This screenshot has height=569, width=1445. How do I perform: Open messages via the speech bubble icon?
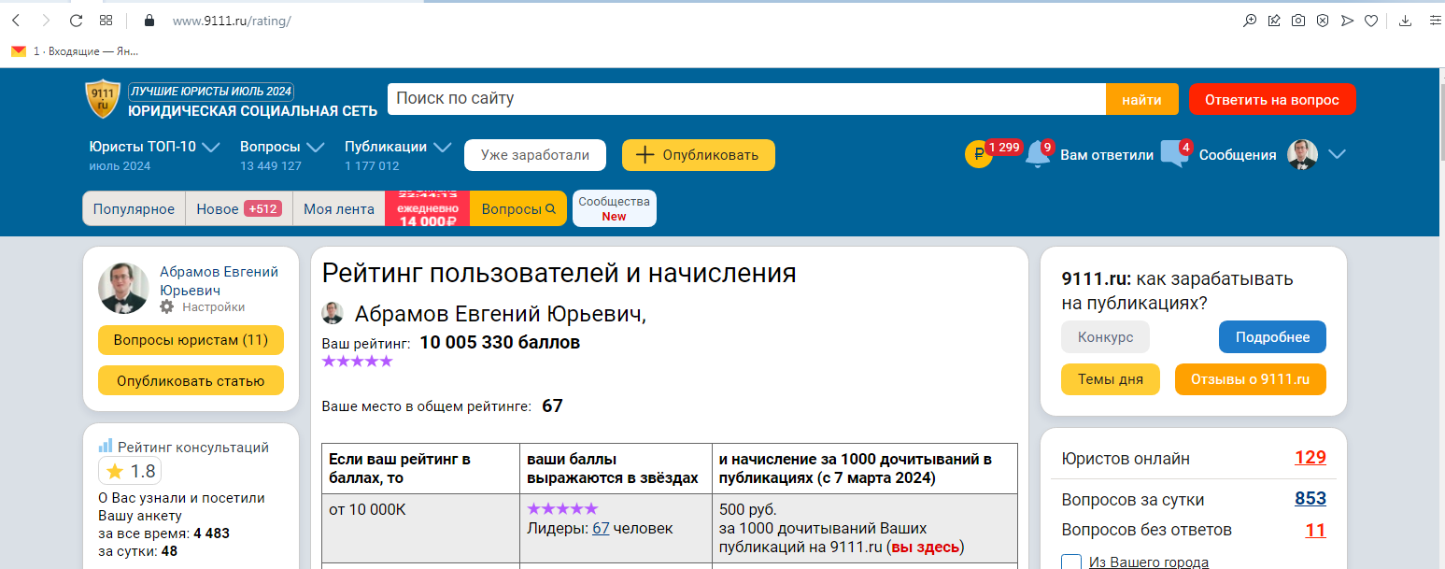[1174, 154]
